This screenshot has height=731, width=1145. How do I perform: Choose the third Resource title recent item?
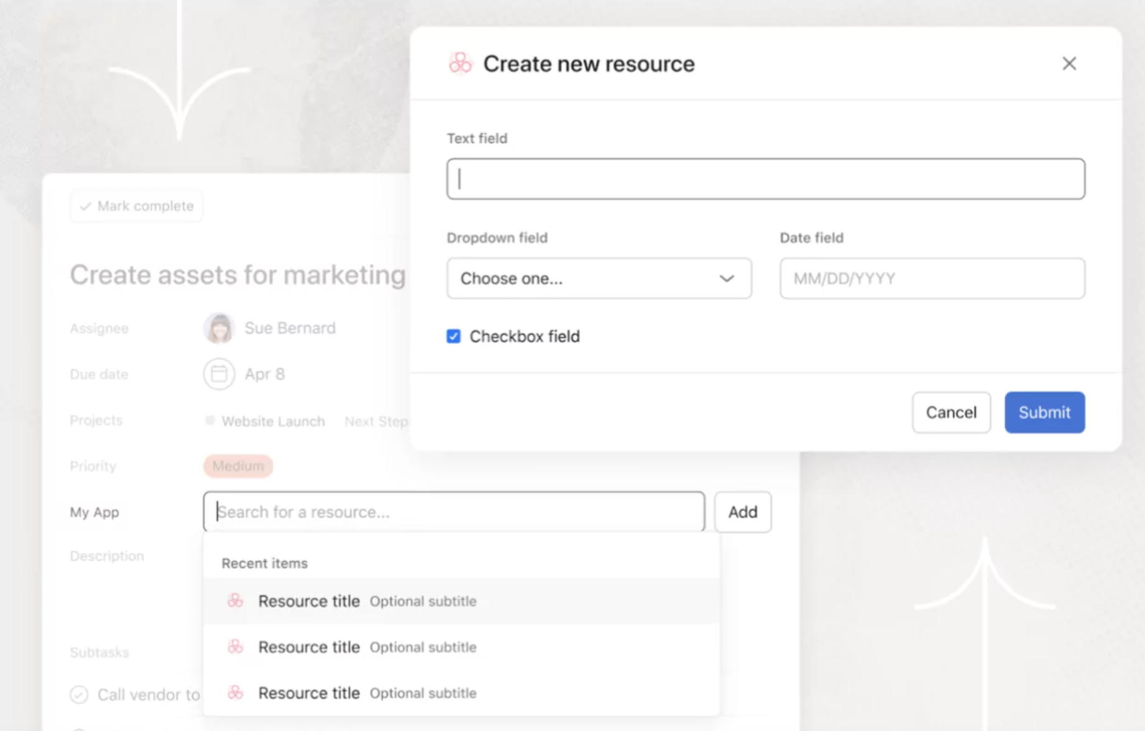461,693
